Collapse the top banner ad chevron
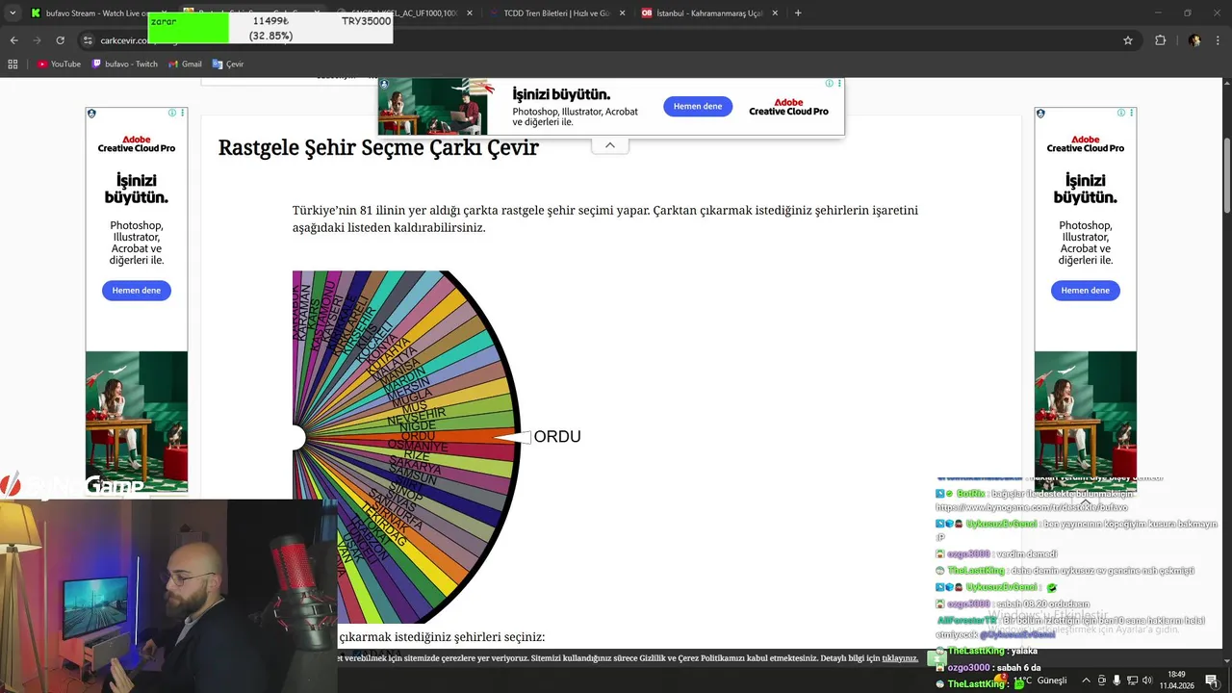 (x=610, y=145)
